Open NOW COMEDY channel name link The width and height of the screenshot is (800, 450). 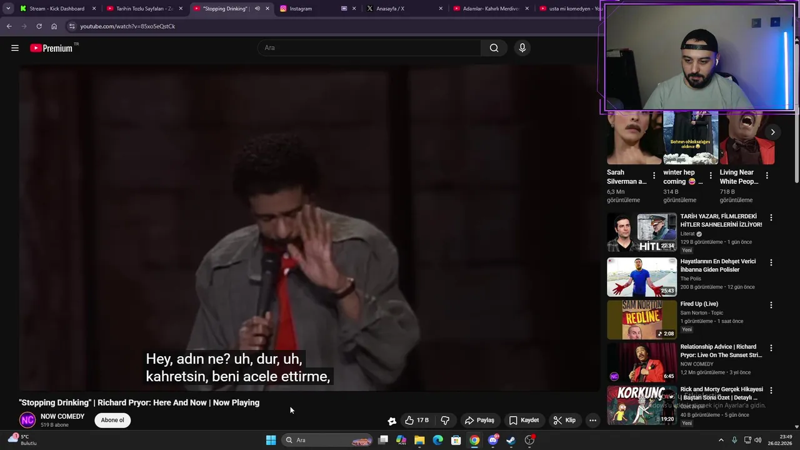pos(62,416)
